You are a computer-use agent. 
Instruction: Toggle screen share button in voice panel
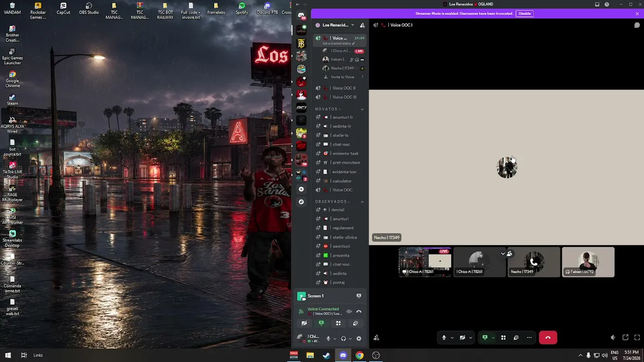pyautogui.click(x=321, y=323)
